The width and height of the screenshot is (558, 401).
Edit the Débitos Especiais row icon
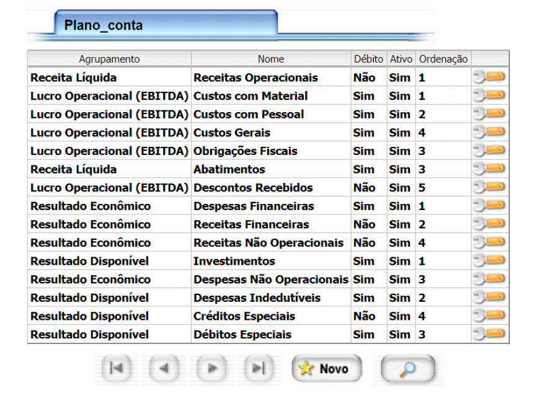[489, 334]
